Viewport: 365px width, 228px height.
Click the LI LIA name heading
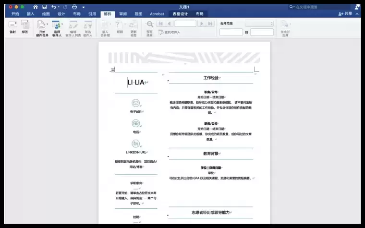pyautogui.click(x=136, y=82)
